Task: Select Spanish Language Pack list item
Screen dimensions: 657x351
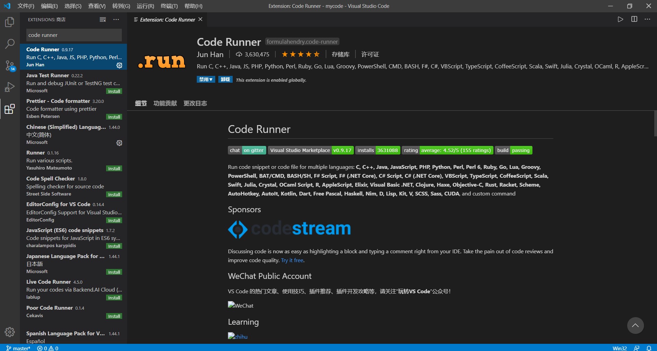Action: [73, 337]
